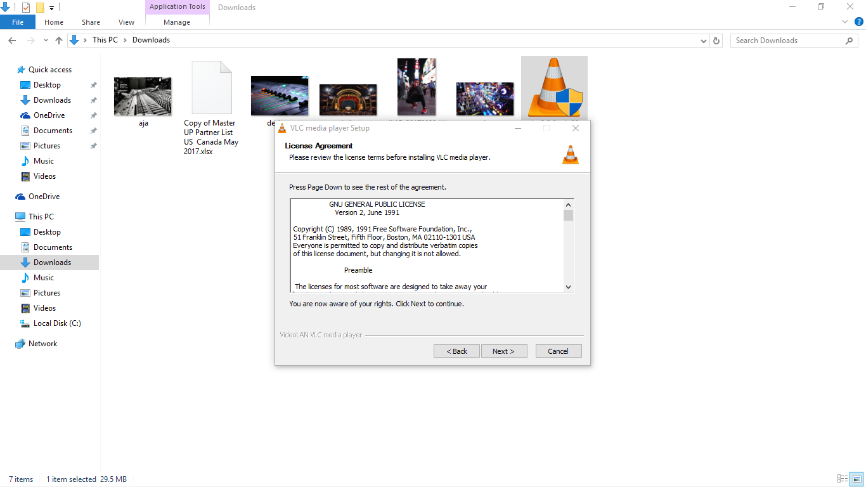The height and width of the screenshot is (487, 866).
Task: Switch to details view icon in status bar
Action: (x=843, y=479)
